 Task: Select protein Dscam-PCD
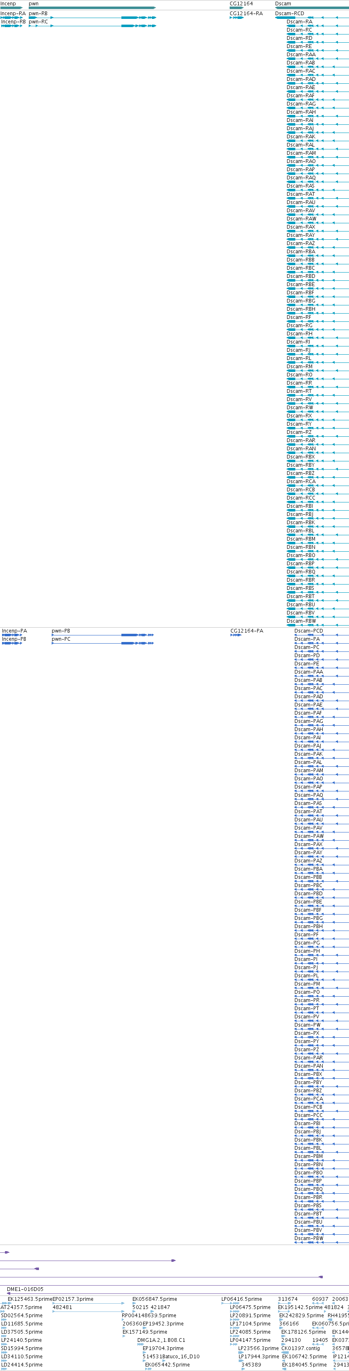pyautogui.click(x=308, y=631)
